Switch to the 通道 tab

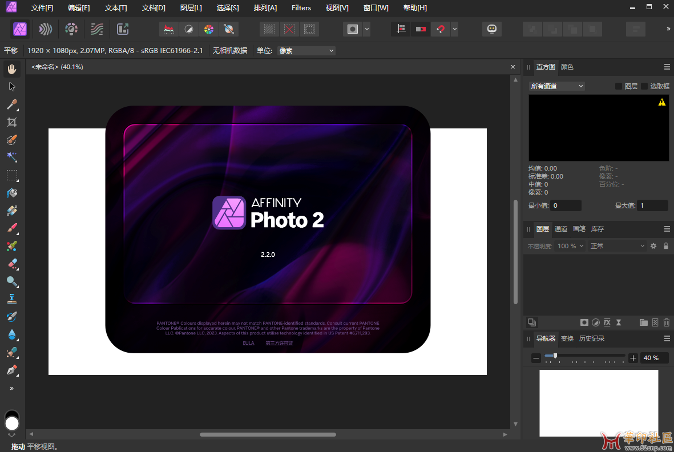click(561, 229)
